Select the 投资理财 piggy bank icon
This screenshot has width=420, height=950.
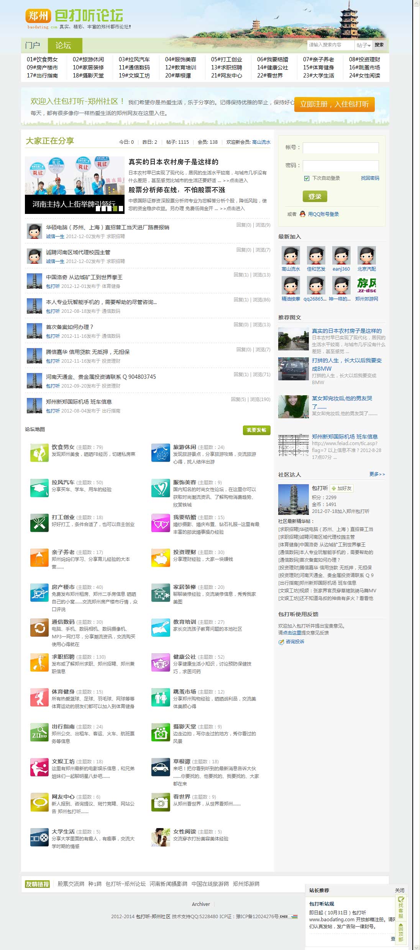click(x=161, y=558)
